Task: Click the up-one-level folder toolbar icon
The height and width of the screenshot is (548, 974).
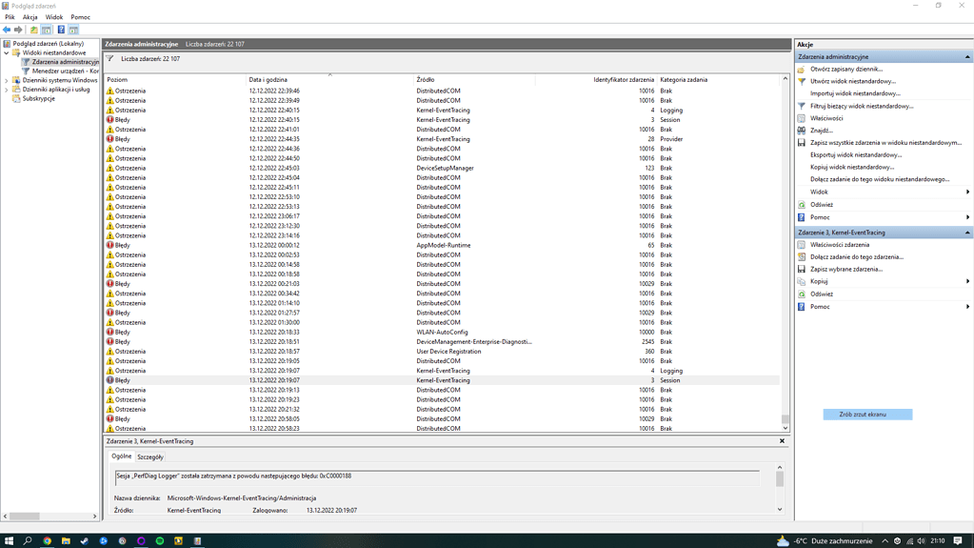Action: pyautogui.click(x=34, y=30)
